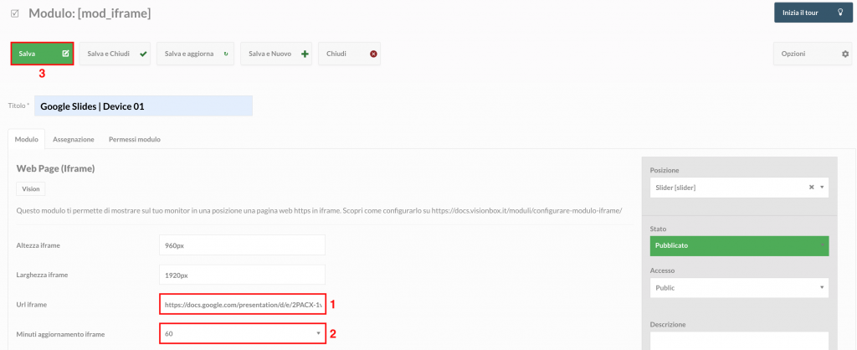Click the edit icon on Salva
The width and height of the screenshot is (857, 350).
pyautogui.click(x=65, y=54)
